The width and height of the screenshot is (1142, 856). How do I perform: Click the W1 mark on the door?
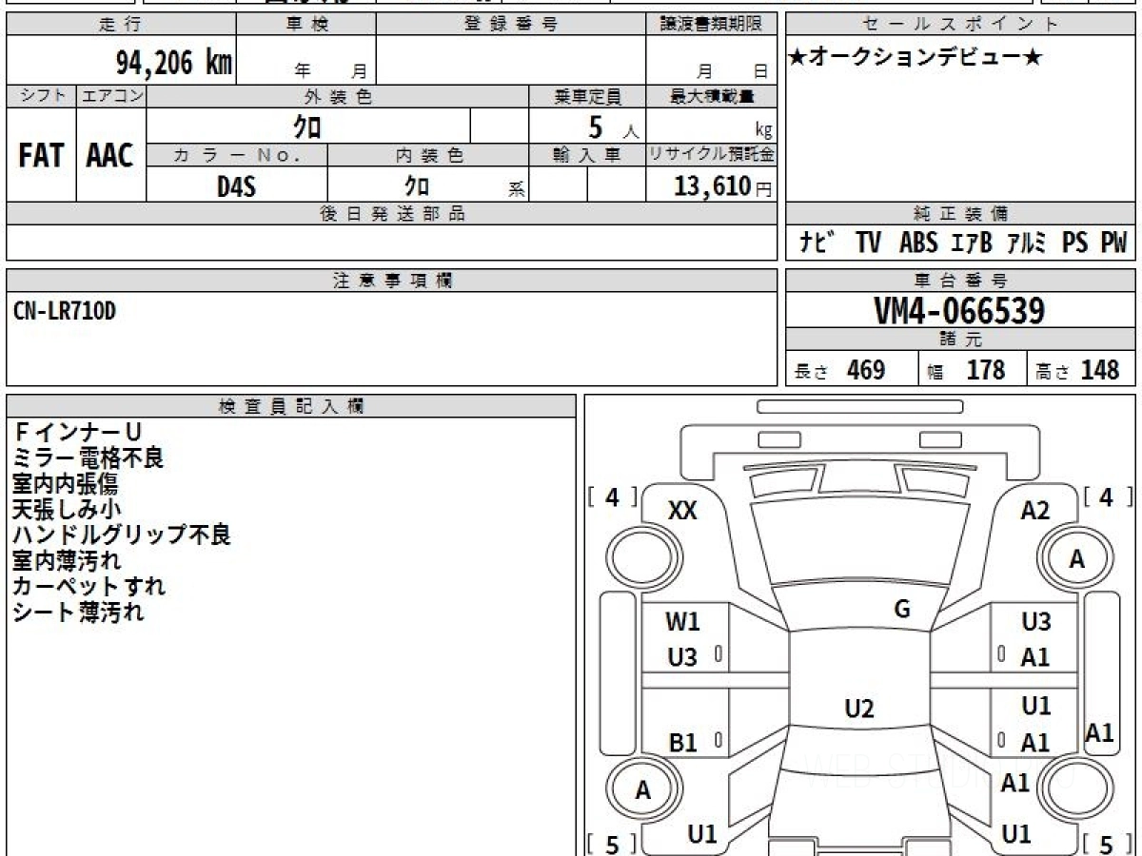coord(682,622)
